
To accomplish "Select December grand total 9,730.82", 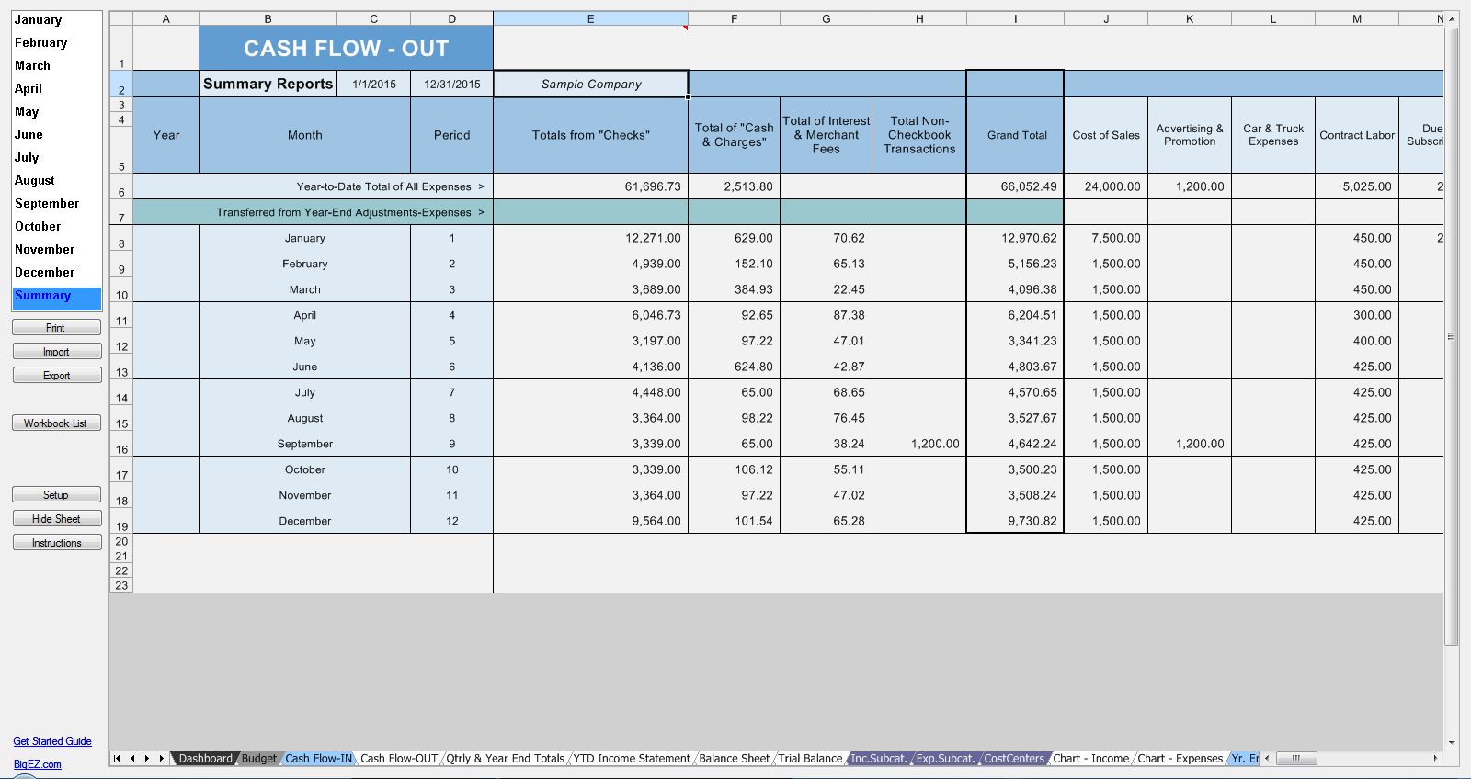I will (x=1016, y=521).
